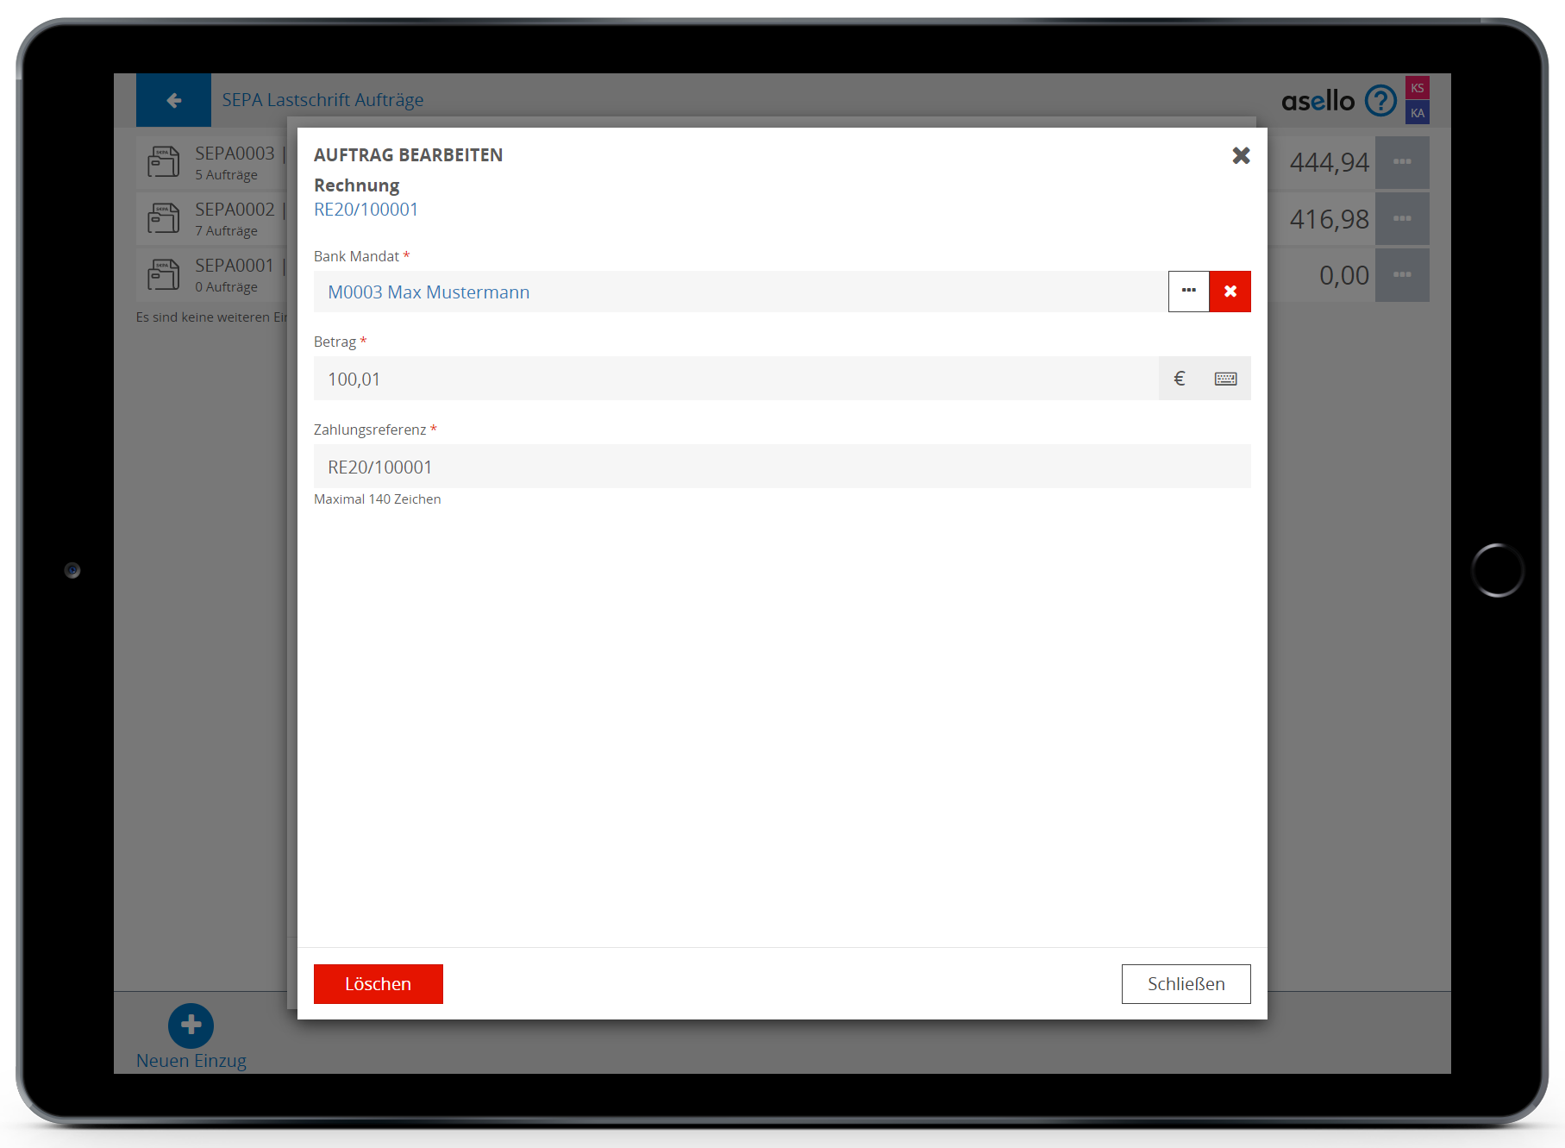Click the KA user badge
1565x1148 pixels.
(1417, 113)
